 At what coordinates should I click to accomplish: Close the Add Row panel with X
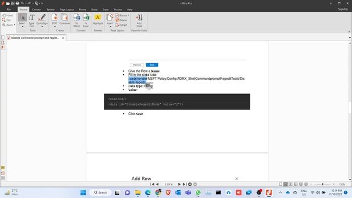pyautogui.click(x=237, y=178)
